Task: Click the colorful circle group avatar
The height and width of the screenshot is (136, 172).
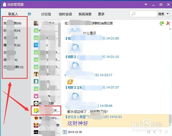Action: pos(36,103)
